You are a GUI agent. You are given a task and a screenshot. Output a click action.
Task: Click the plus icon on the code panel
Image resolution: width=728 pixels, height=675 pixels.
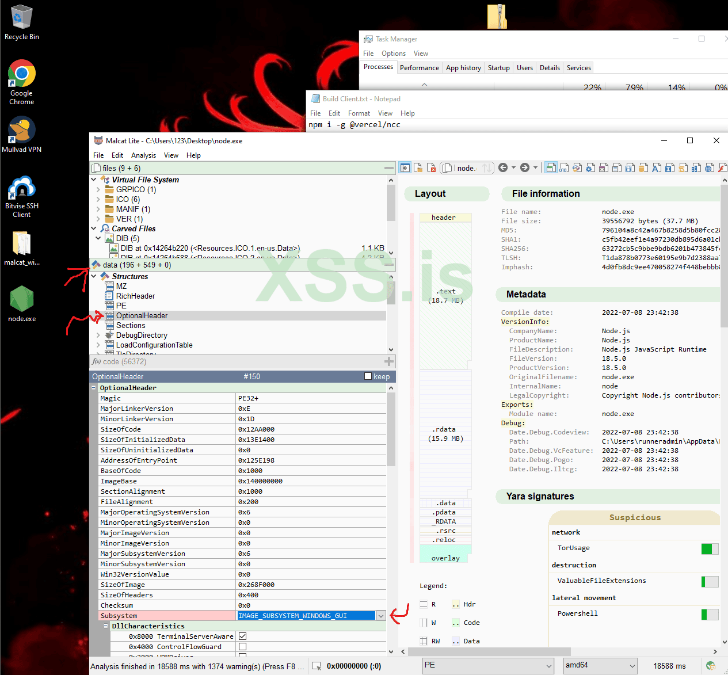[389, 361]
